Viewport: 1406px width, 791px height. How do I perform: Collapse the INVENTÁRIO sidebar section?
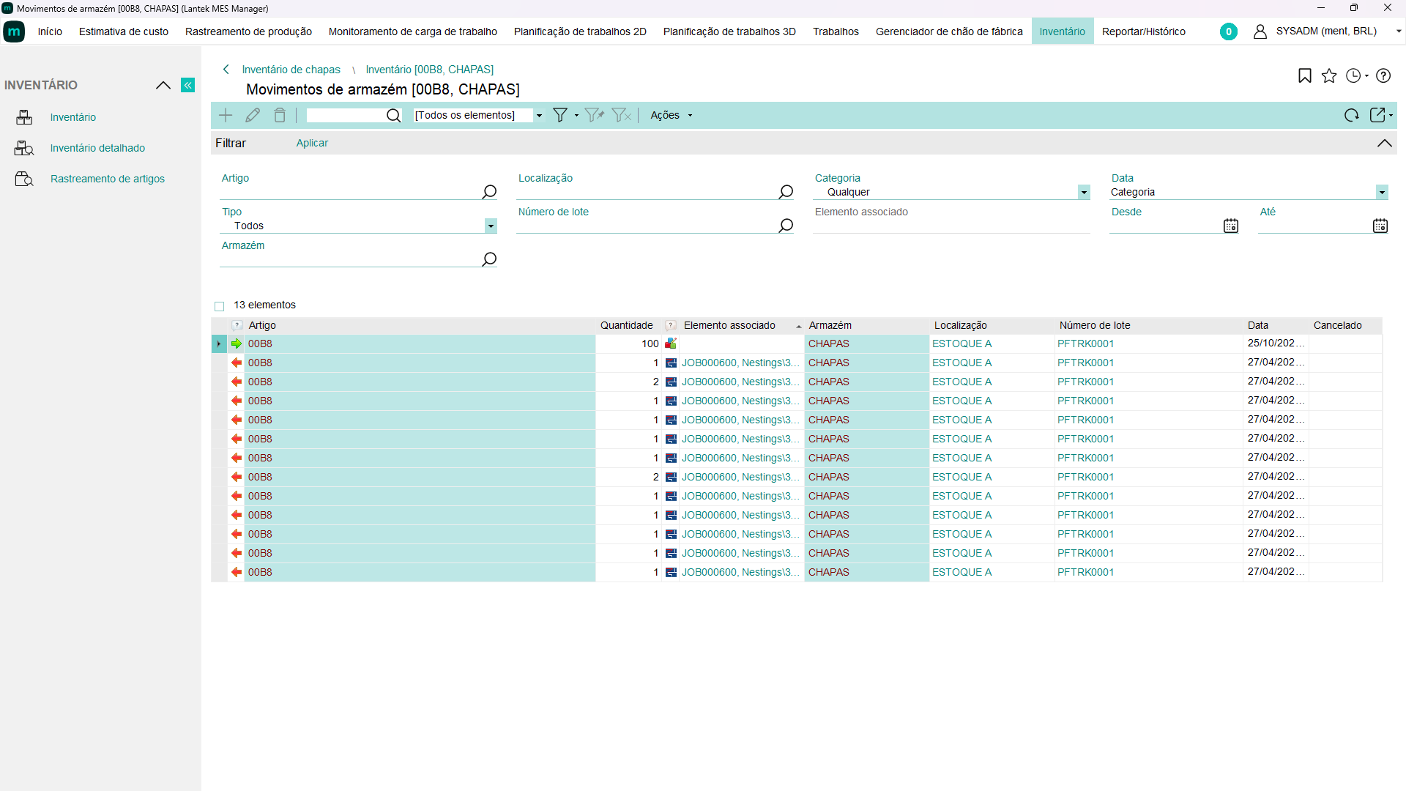pos(163,85)
